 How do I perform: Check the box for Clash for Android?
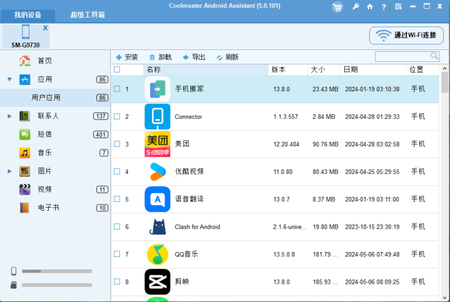117,226
